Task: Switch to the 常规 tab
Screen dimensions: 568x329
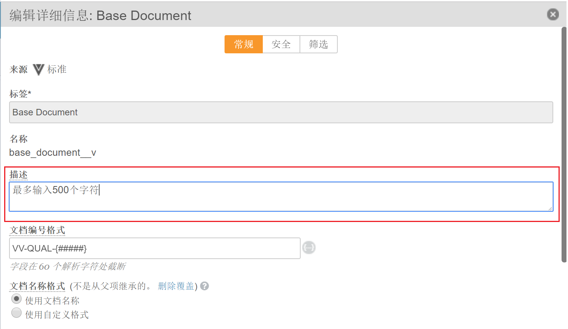Action: [x=243, y=44]
